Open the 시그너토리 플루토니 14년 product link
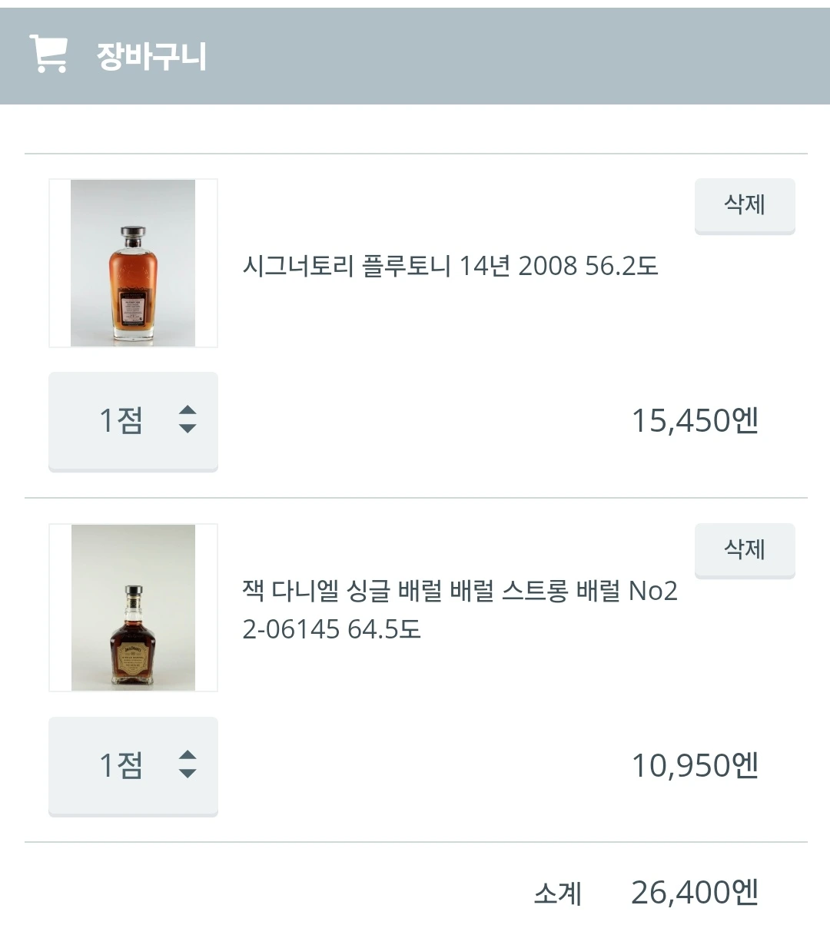This screenshot has height=925, width=830. click(x=450, y=266)
